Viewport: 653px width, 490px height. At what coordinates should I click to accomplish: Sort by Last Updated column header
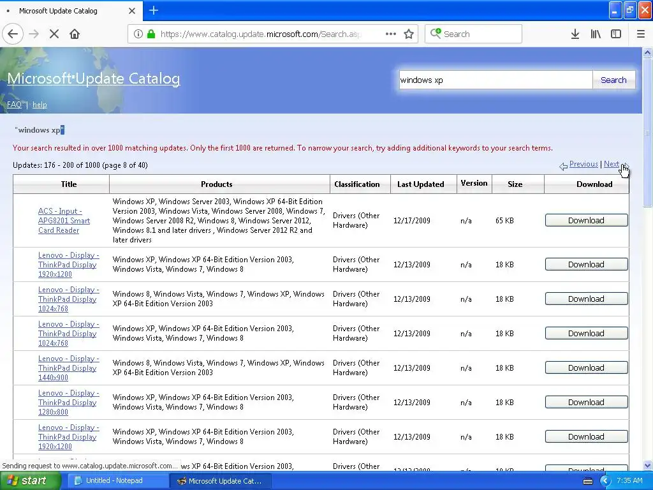421,184
